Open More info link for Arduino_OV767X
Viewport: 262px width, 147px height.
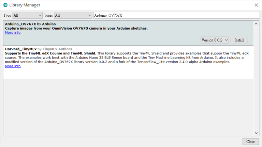(13, 33)
